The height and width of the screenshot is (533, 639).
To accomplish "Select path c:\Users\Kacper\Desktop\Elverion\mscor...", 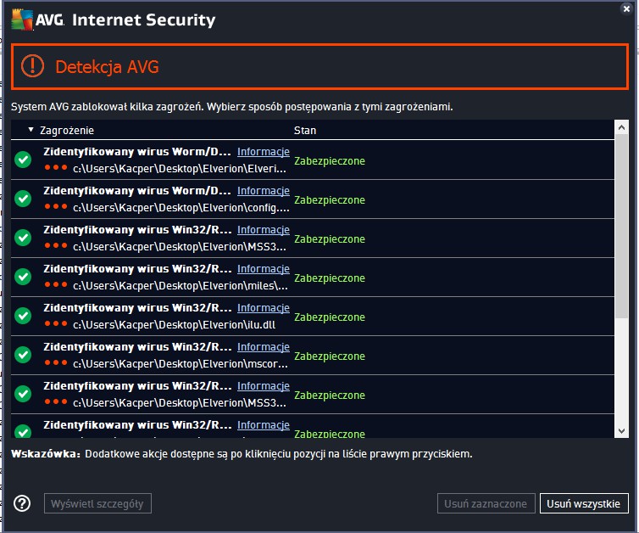I will [x=181, y=363].
